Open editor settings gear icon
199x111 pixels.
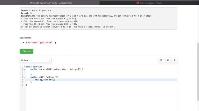174,60
